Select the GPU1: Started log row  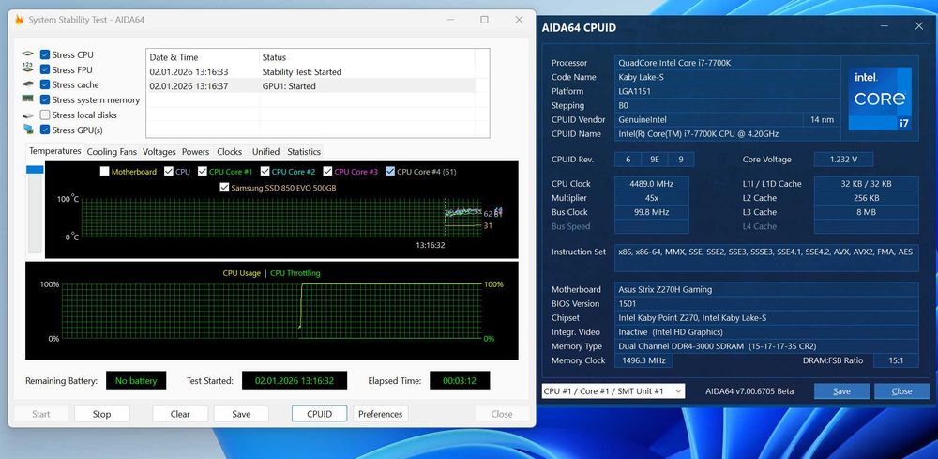[311, 86]
